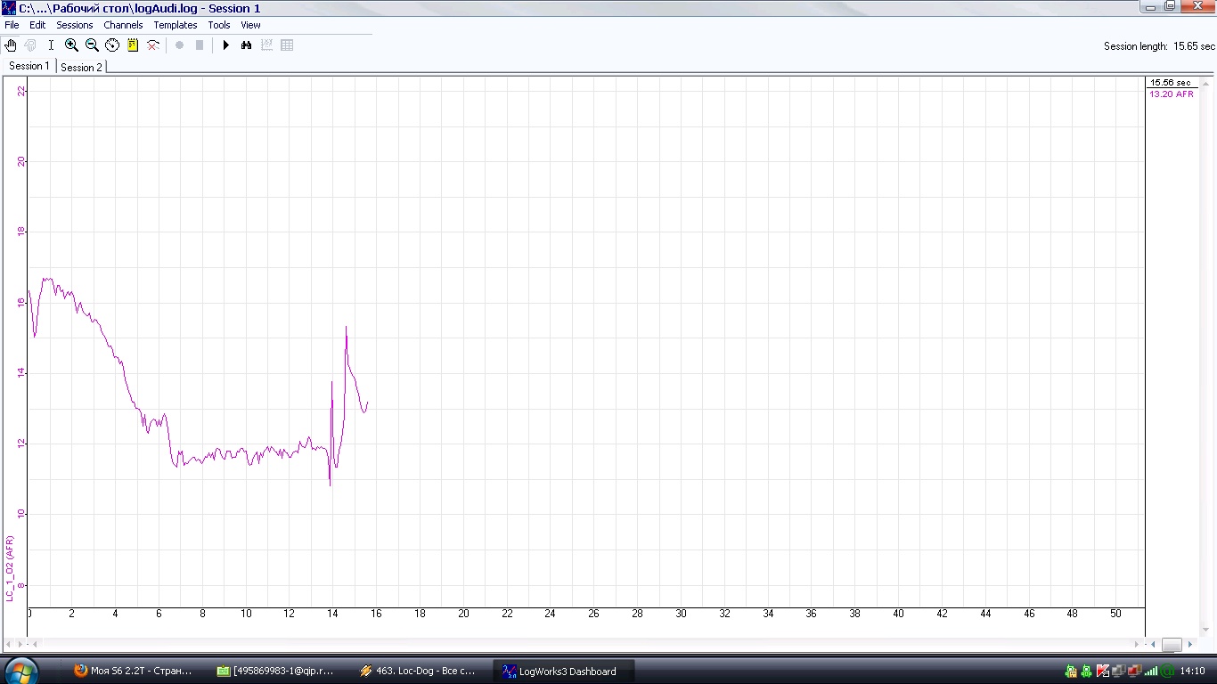The image size is (1217, 684).
Task: Switch to Firefox window in taskbar
Action: click(134, 672)
